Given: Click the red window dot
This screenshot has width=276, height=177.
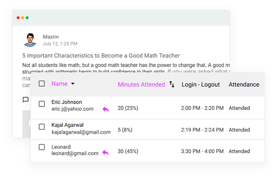Looking at the screenshot, I should point(18,18).
